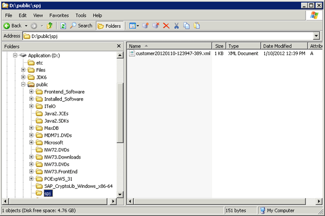Click folder tree horizontal scroll right arrow
This screenshot has width=325, height=216.
pyautogui.click(x=113, y=201)
